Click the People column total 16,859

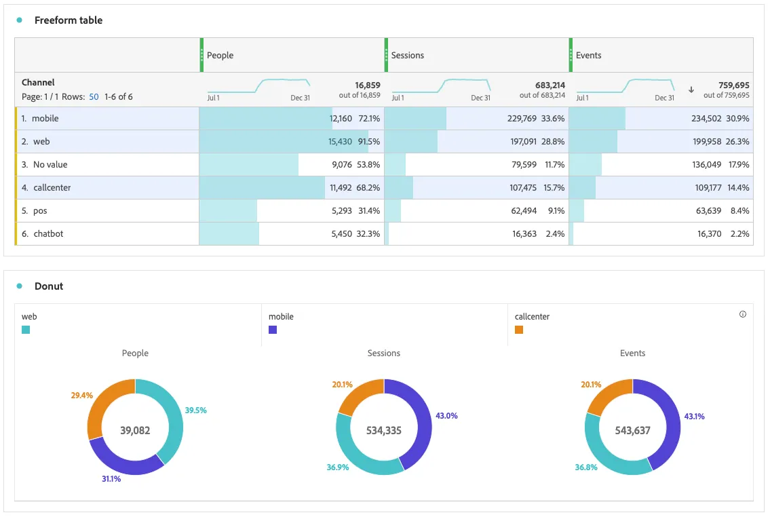[x=367, y=85]
